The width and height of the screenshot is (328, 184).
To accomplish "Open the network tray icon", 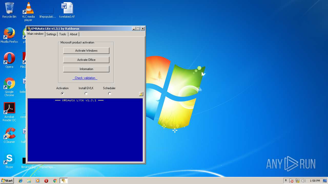I will click(298, 181).
